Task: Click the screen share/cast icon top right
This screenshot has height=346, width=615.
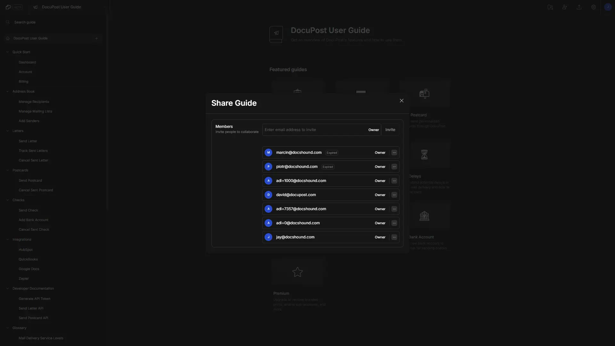Action: click(x=550, y=7)
